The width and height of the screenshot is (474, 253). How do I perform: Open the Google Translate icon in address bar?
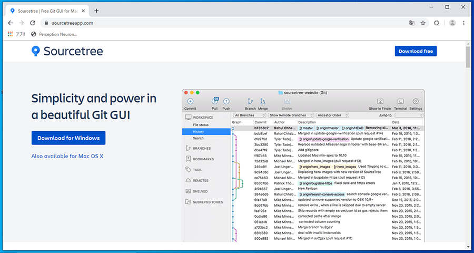411,23
